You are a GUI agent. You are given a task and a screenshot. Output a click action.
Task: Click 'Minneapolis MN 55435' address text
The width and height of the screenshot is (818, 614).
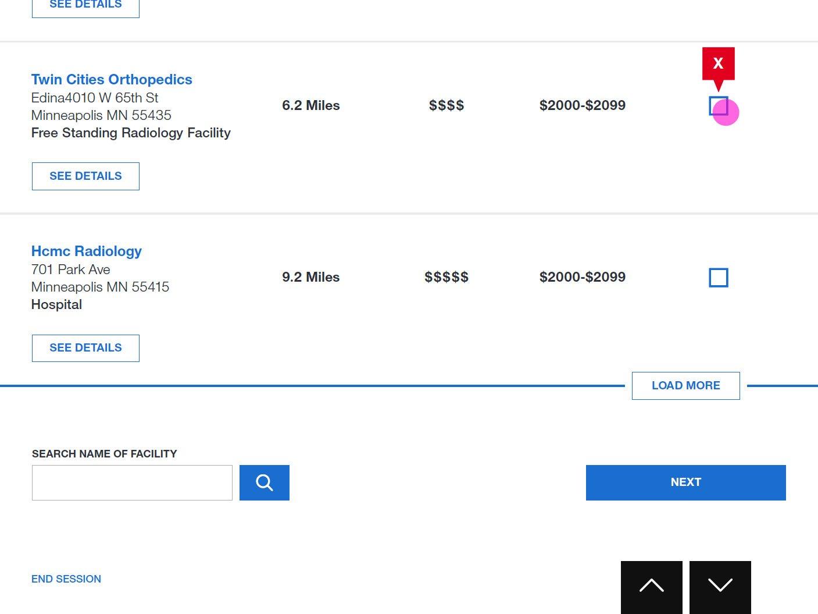point(101,115)
